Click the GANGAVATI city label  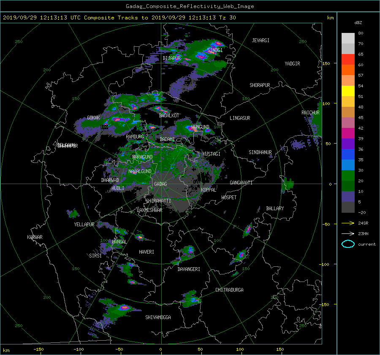241,183
